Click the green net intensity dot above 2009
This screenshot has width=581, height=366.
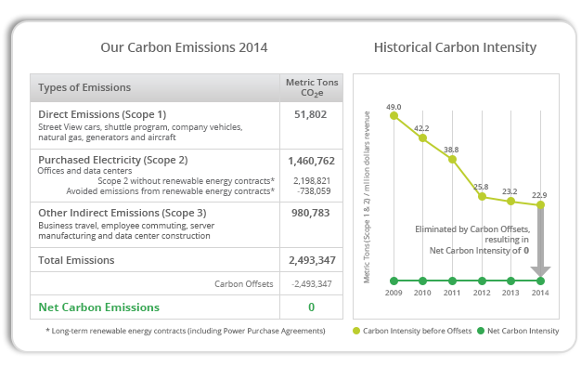tap(394, 281)
